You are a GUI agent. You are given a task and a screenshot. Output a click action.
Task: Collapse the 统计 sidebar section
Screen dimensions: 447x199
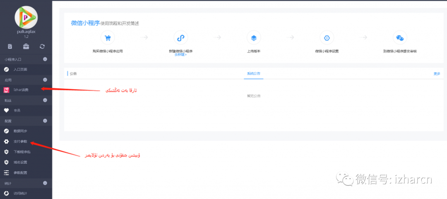click(x=45, y=183)
